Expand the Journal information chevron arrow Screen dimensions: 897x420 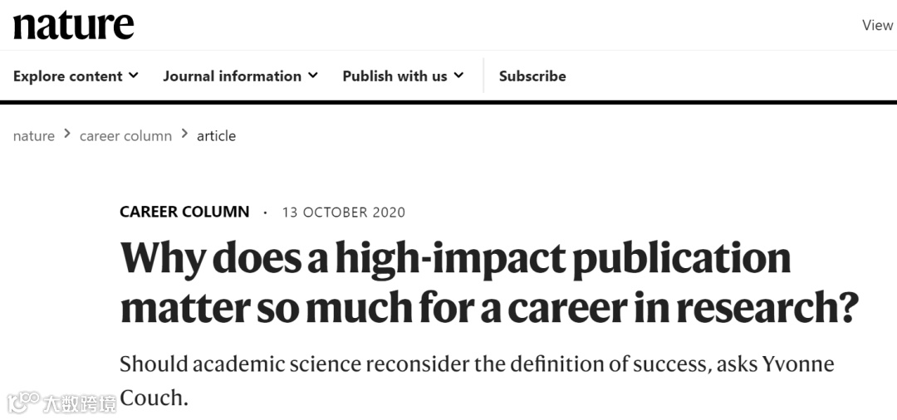click(313, 76)
